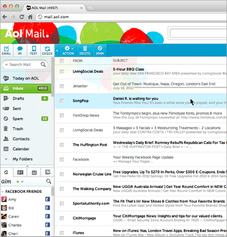227x237 pixels.
Task: Click Facebook icon next to Charles
Action: (x=48, y=225)
